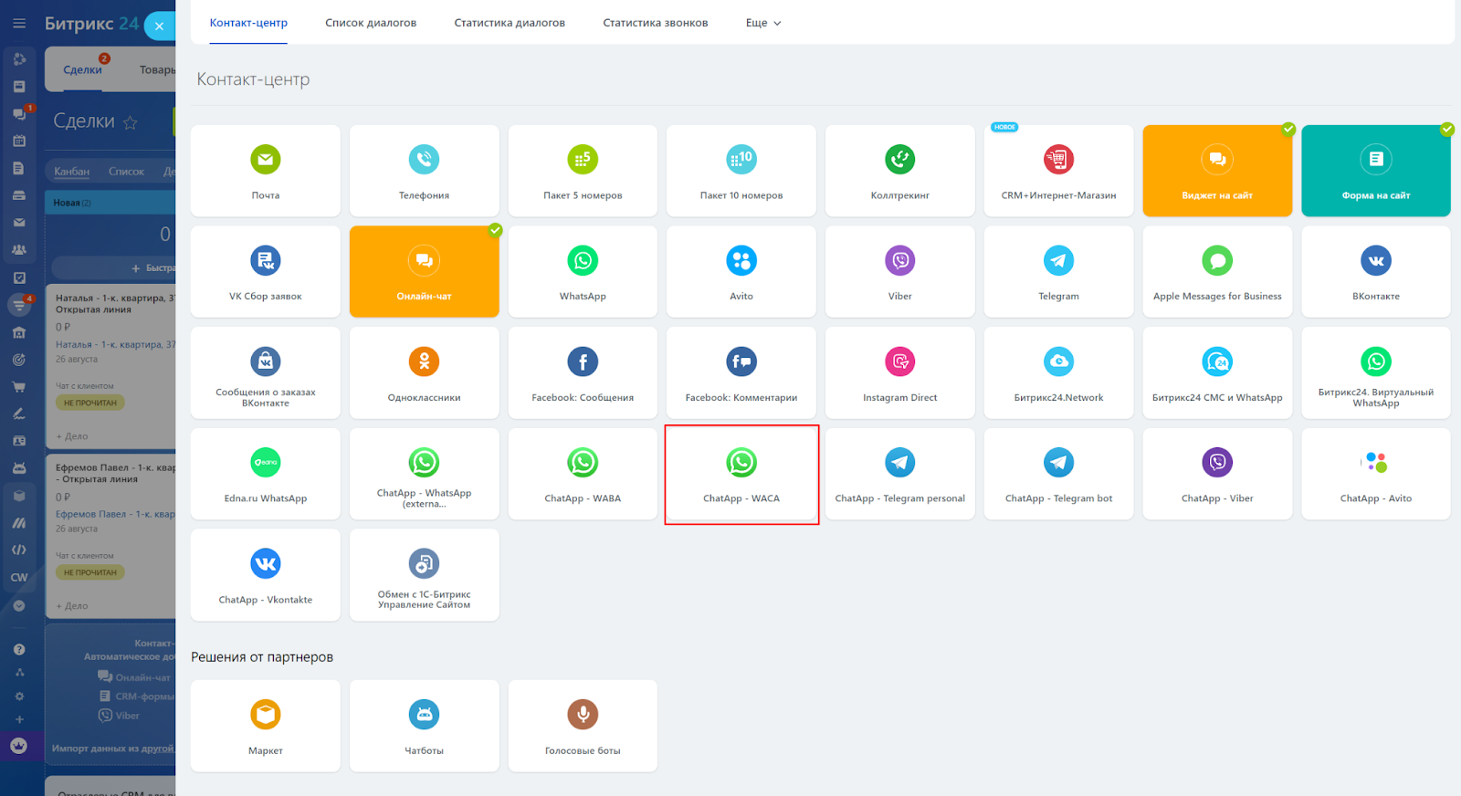Open the Коллтрекинг tile
This screenshot has height=796, width=1461.
[x=900, y=171]
